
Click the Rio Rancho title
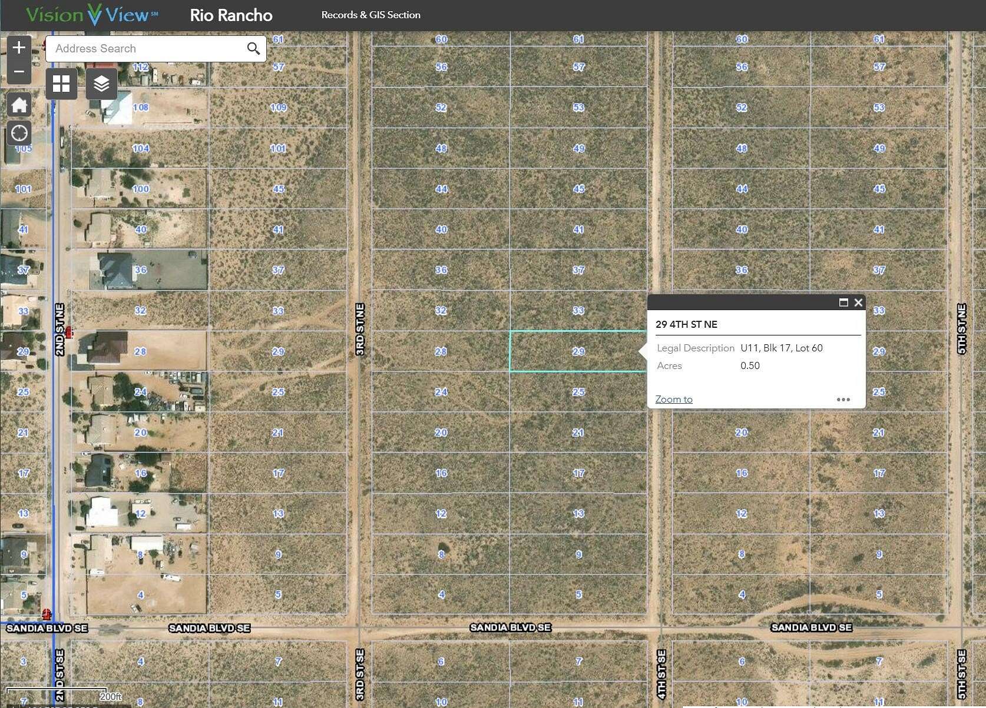coord(230,15)
